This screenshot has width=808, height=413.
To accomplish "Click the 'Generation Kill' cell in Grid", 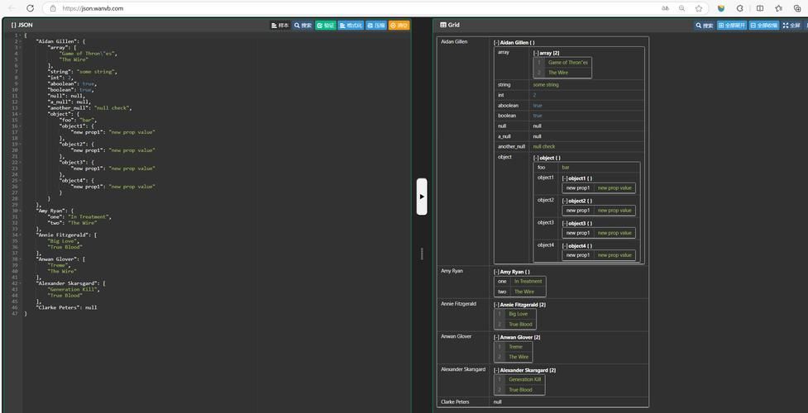I will point(524,379).
